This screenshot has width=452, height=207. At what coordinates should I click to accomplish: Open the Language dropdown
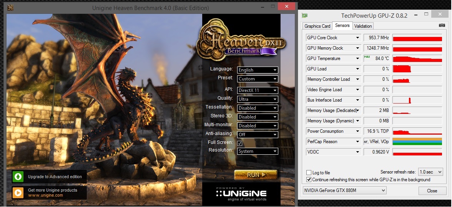258,70
